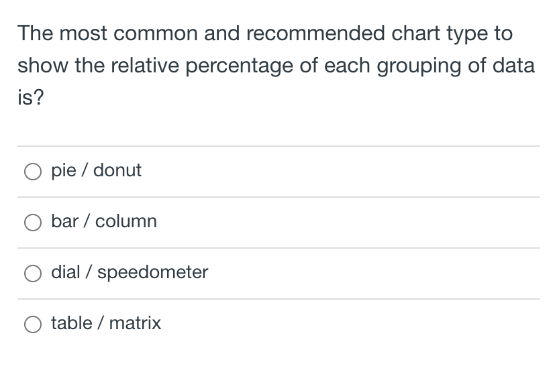Click the word "matrix" in fourth option
The width and height of the screenshot is (553, 366).
(x=135, y=324)
